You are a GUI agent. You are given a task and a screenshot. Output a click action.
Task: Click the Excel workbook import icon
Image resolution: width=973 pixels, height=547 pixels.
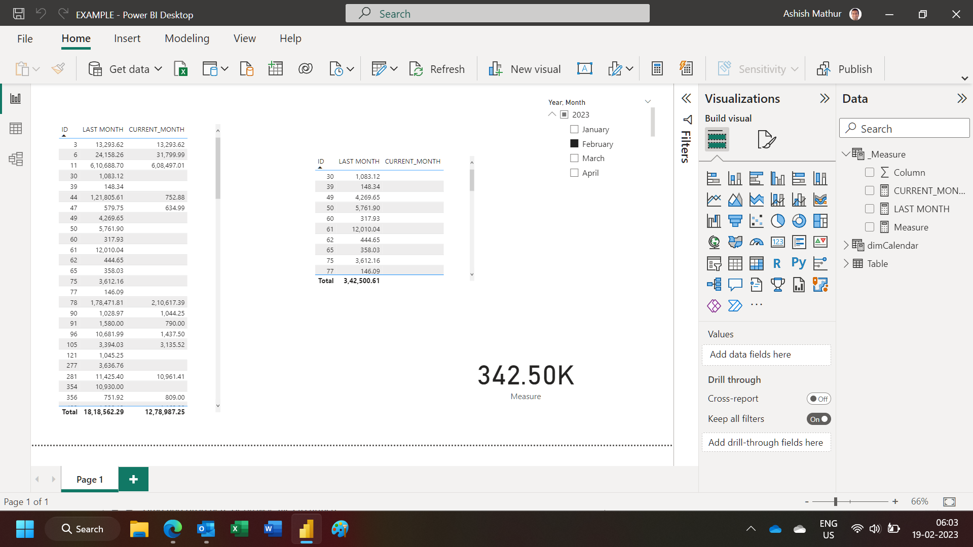181,69
